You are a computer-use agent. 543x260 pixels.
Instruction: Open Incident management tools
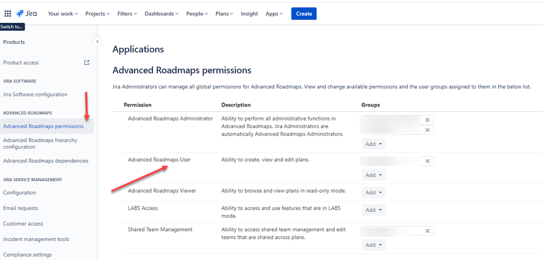point(36,239)
